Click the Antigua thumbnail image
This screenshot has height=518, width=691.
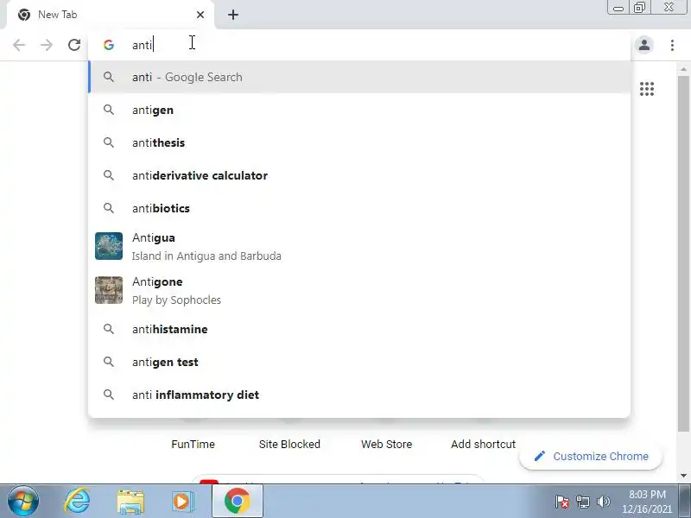109,246
